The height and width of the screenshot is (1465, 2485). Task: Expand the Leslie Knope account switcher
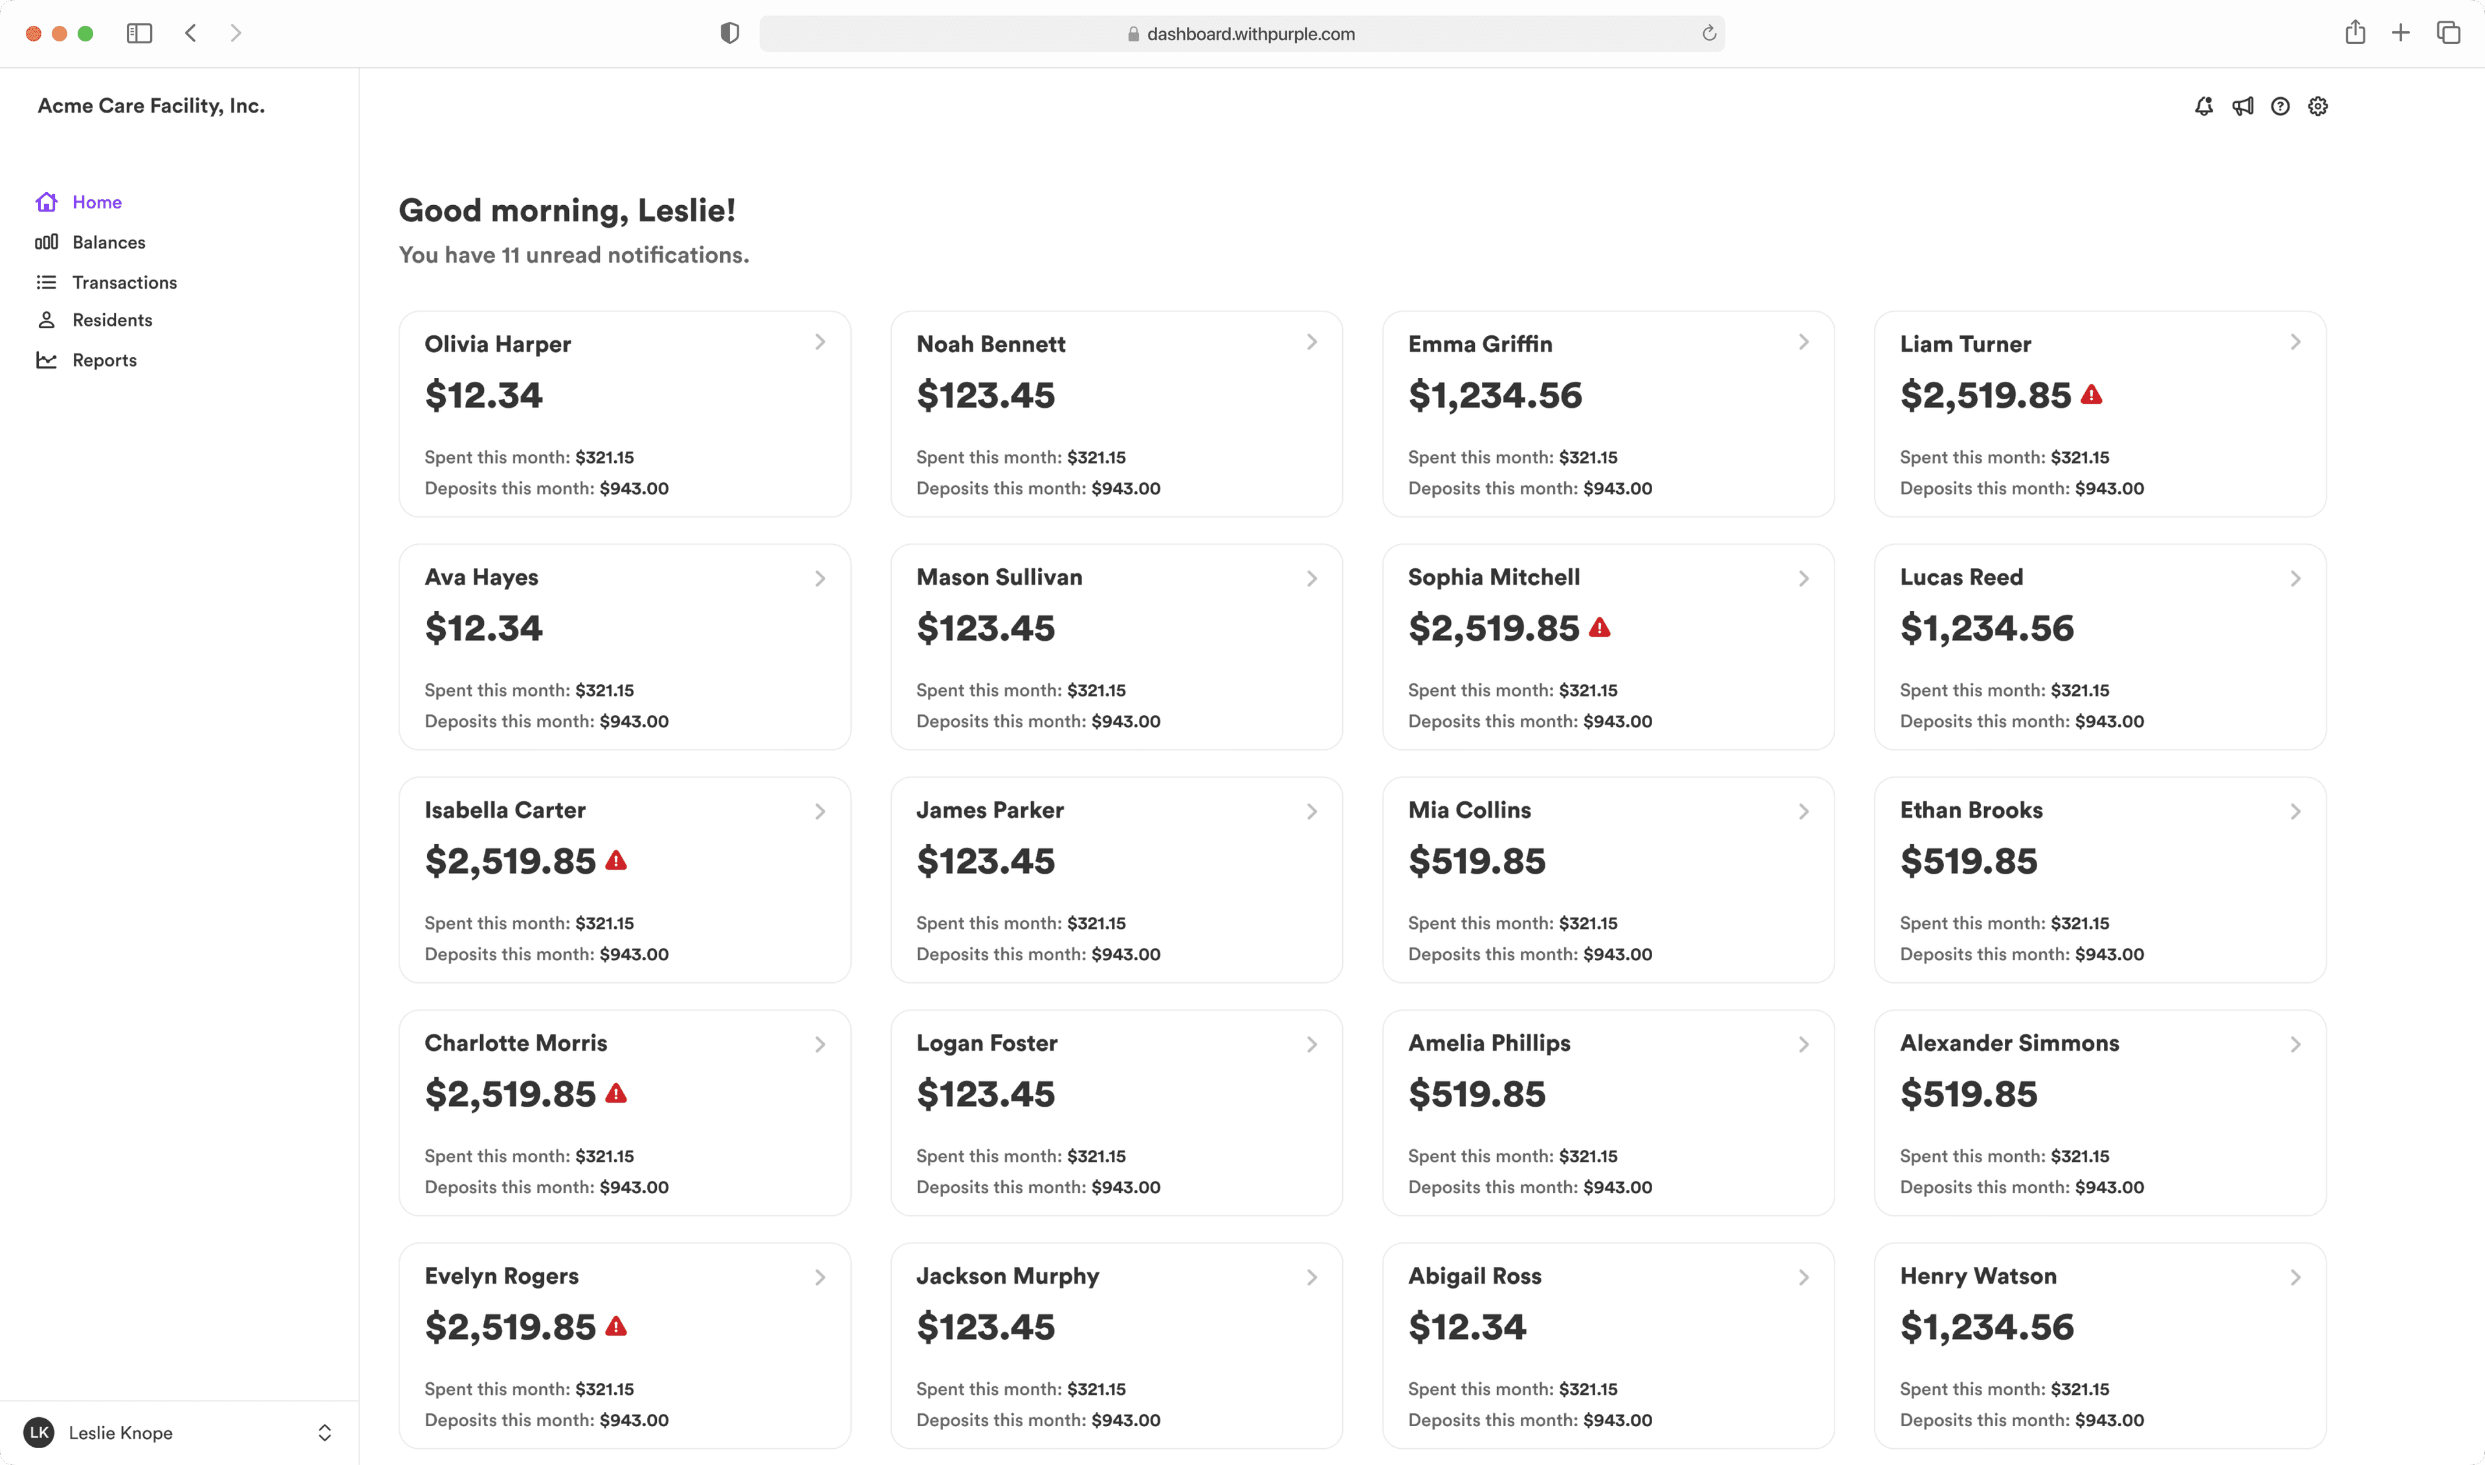(x=325, y=1433)
